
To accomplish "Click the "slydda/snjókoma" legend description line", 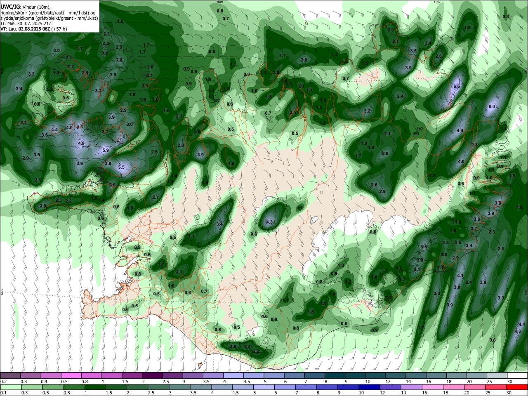I will (x=49, y=18).
